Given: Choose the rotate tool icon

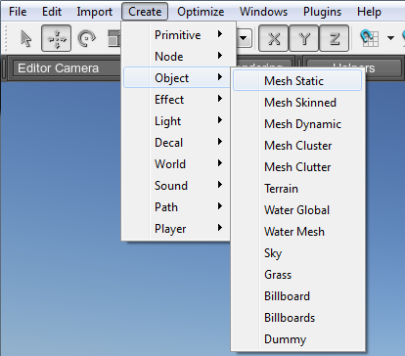Looking at the screenshot, I should 86,38.
